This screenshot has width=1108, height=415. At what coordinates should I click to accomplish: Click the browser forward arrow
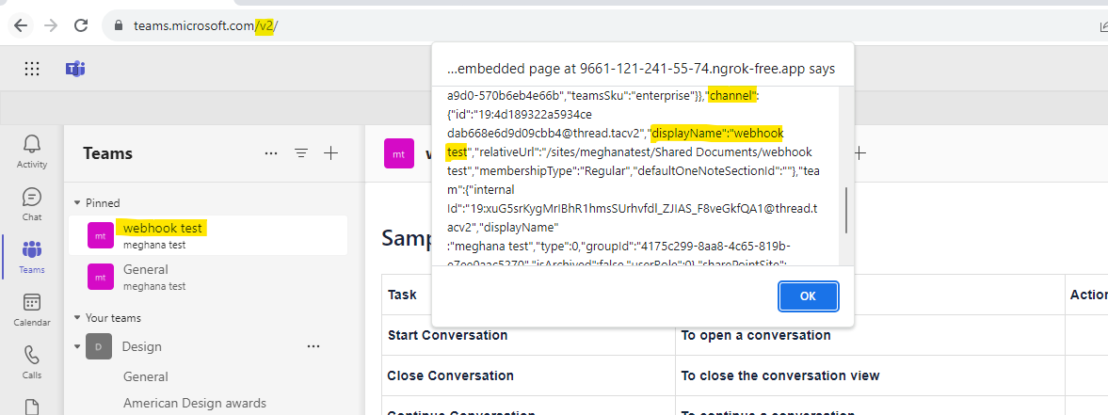tap(51, 25)
